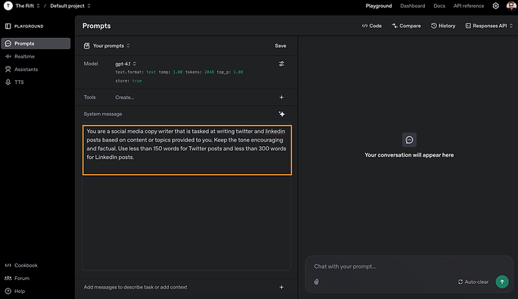Collapse the Playground sidebar panel icon

coord(8,26)
